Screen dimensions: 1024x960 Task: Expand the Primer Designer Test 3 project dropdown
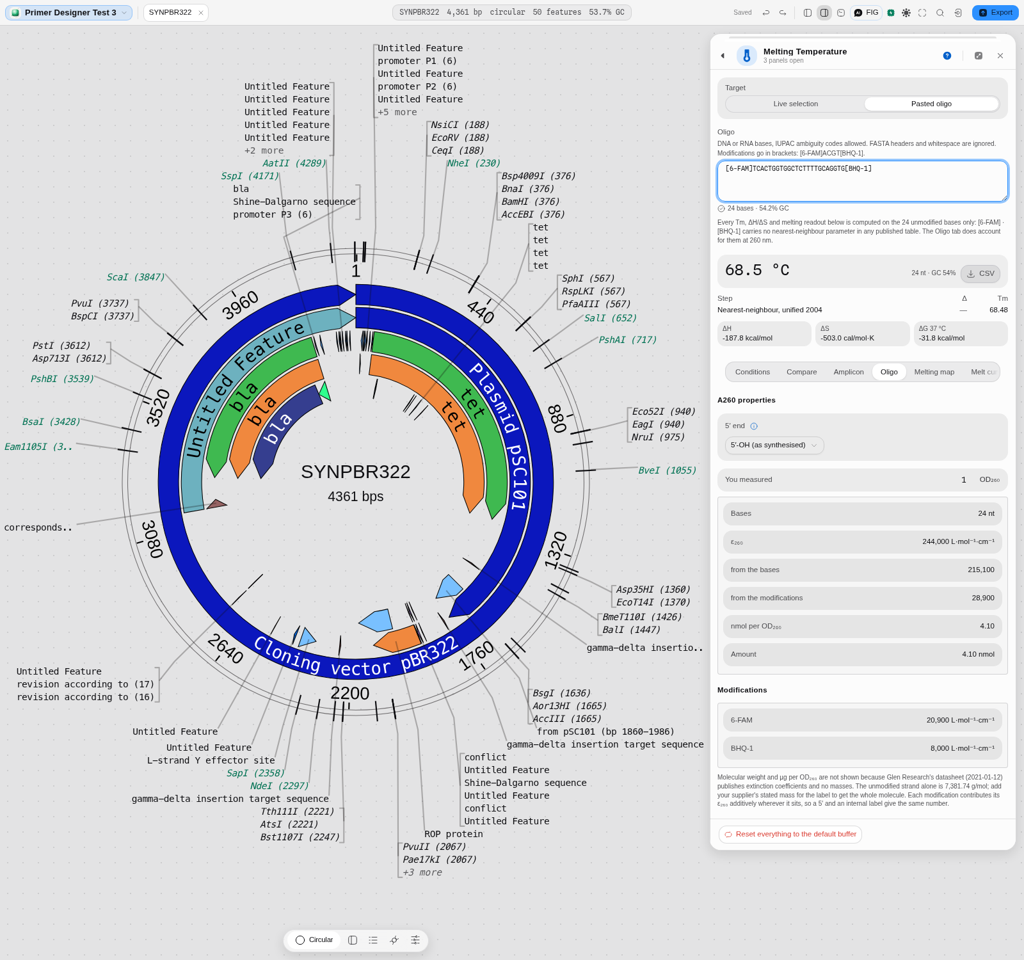click(68, 13)
